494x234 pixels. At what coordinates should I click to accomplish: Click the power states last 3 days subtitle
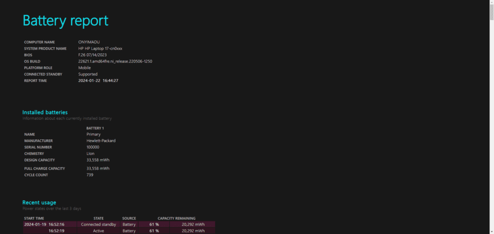[52, 208]
